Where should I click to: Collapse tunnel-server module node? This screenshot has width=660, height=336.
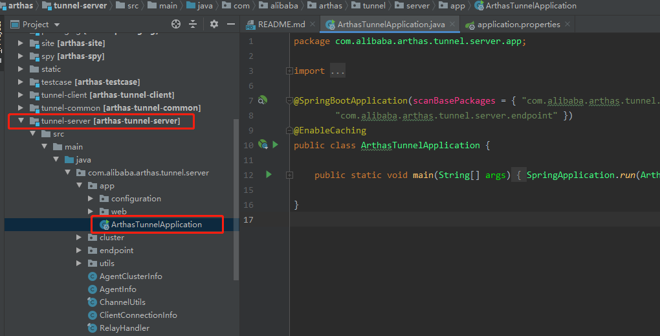21,120
